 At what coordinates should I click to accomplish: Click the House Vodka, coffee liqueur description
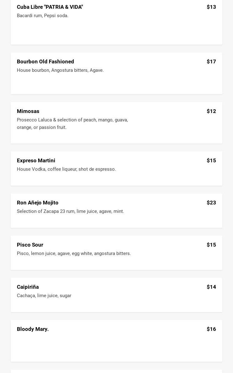(66, 169)
